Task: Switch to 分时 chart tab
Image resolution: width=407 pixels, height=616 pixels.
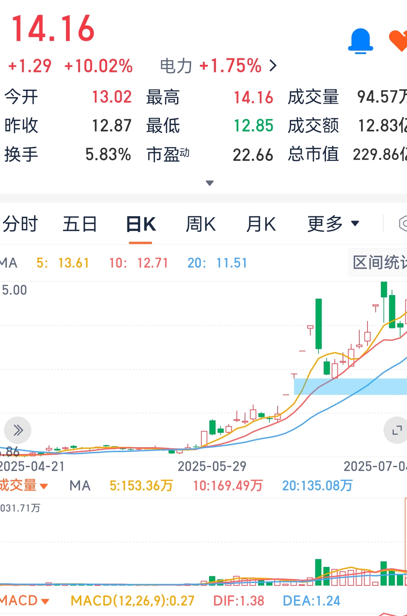Action: (x=20, y=224)
